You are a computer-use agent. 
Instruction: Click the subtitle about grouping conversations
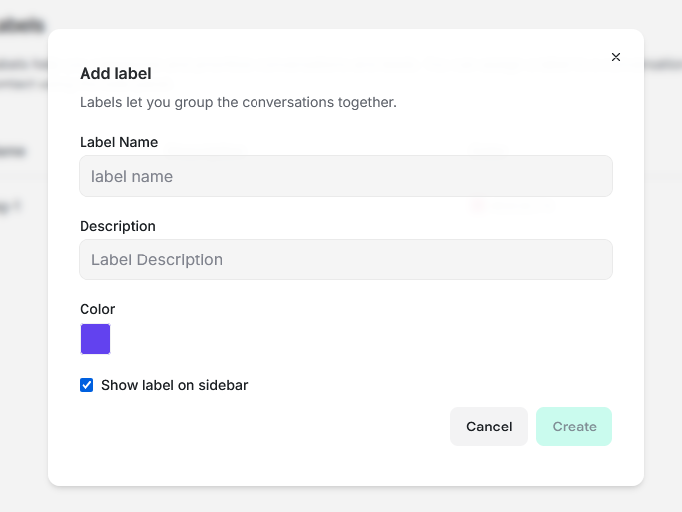tap(238, 102)
